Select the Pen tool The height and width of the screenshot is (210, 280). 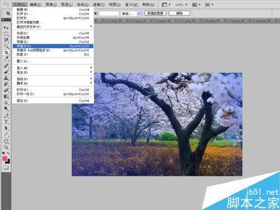6,115
